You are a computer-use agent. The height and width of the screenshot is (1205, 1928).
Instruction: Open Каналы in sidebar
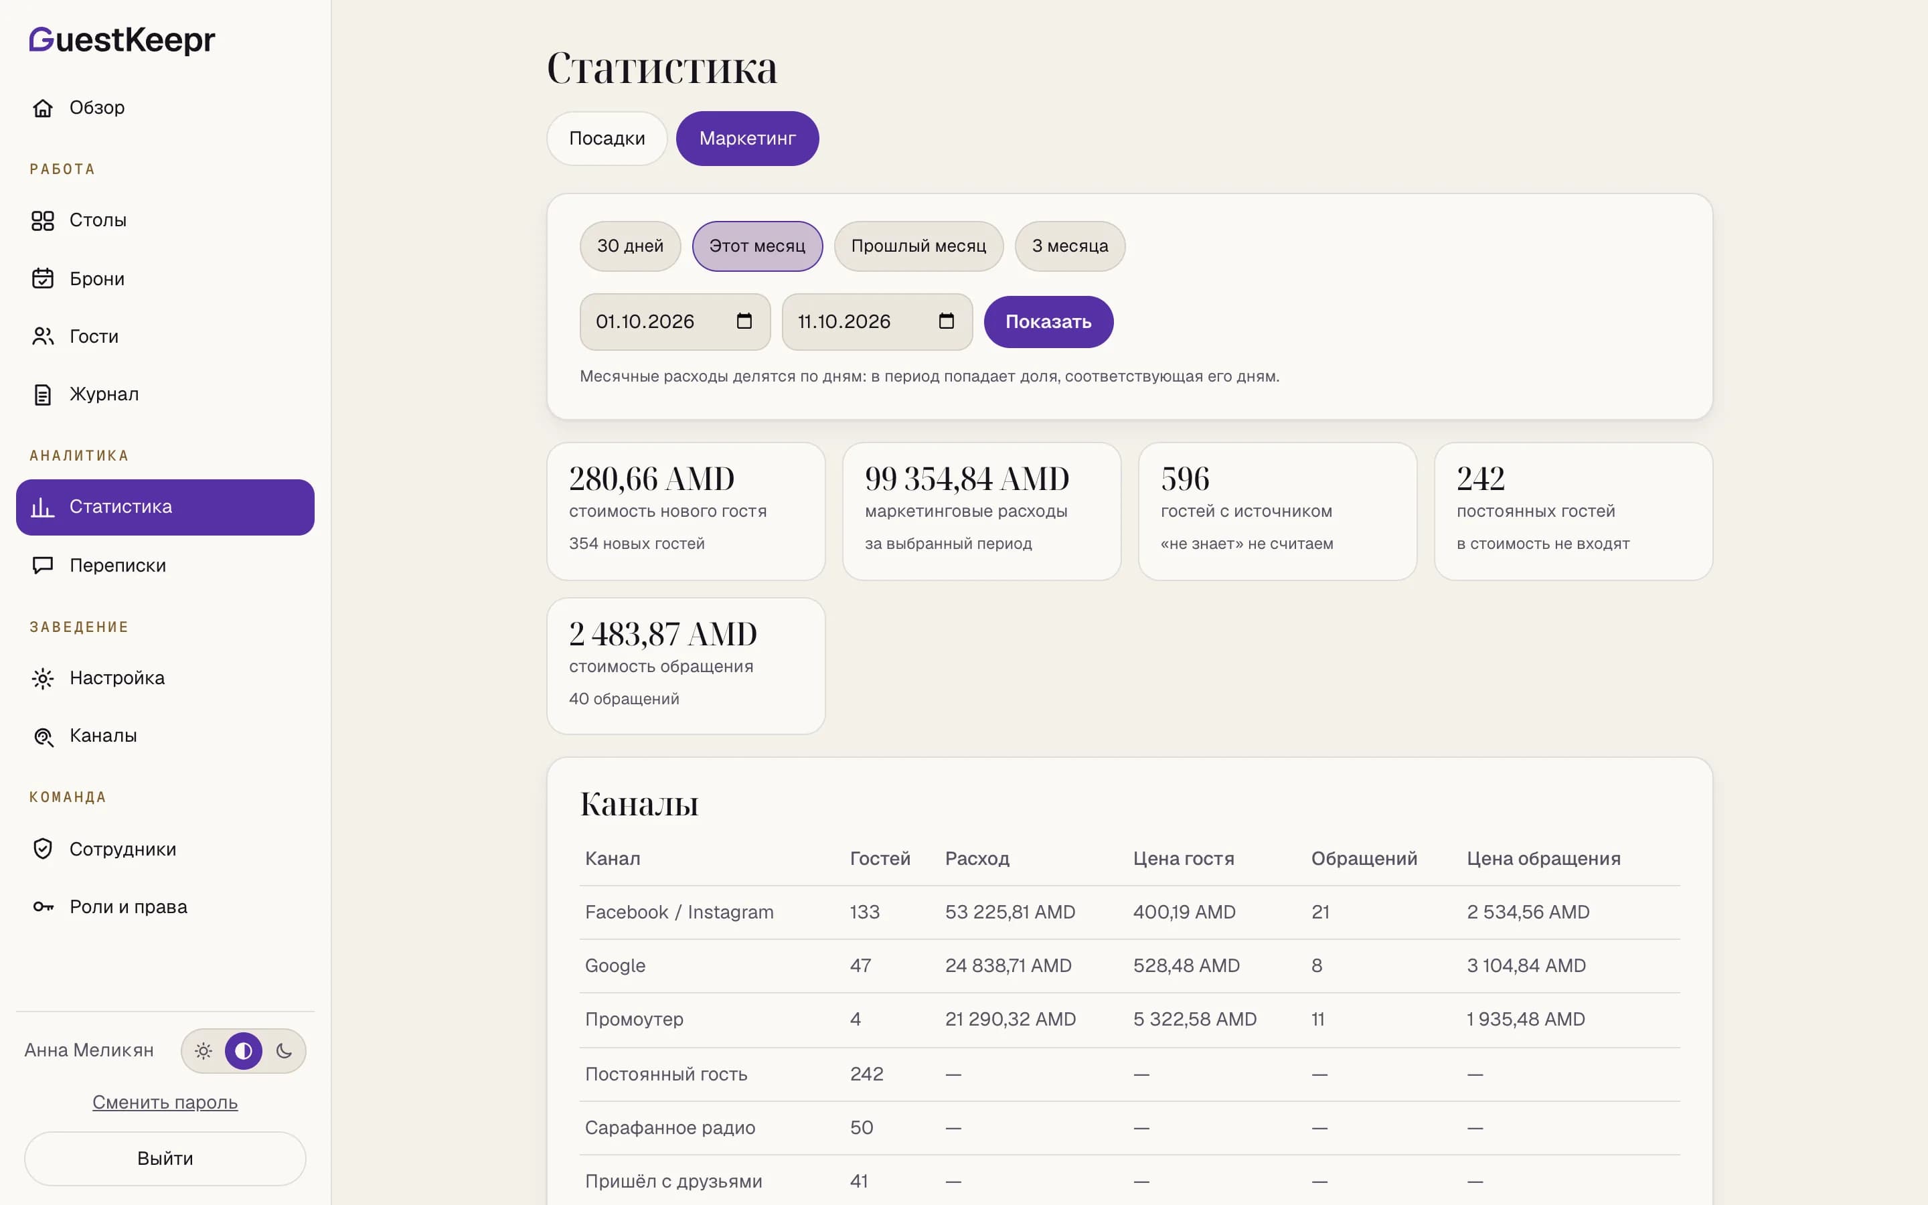pos(165,736)
